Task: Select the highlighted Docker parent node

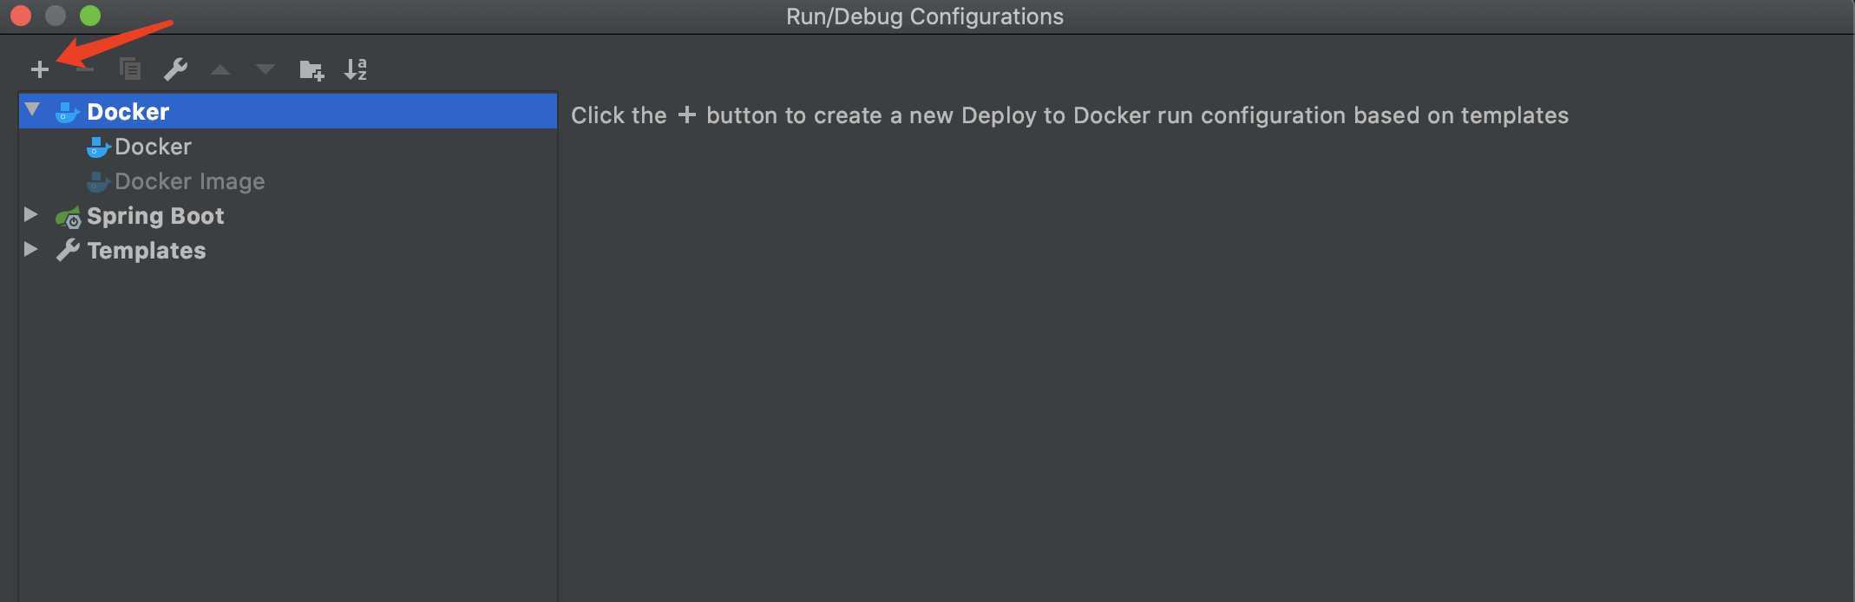Action: click(288, 111)
